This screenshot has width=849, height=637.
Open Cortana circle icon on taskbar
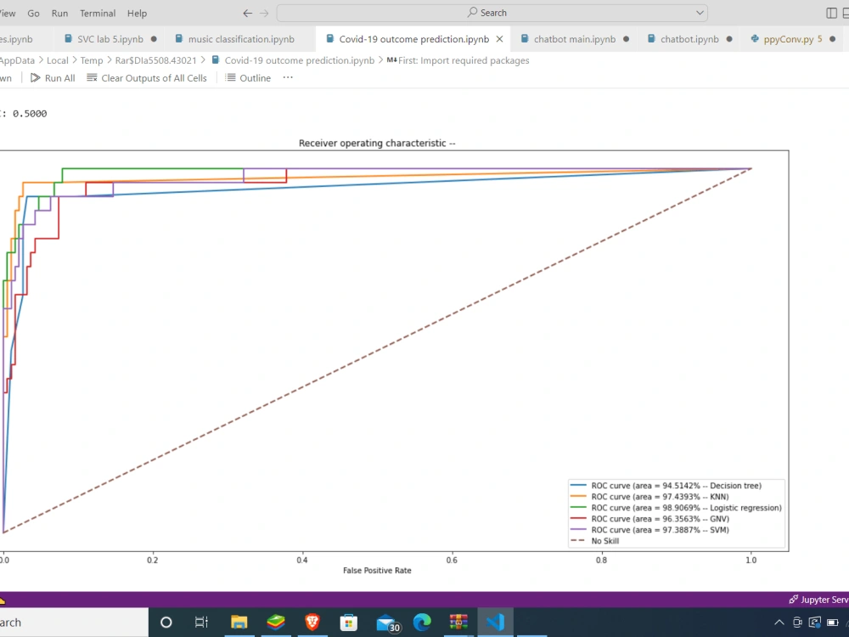click(166, 623)
